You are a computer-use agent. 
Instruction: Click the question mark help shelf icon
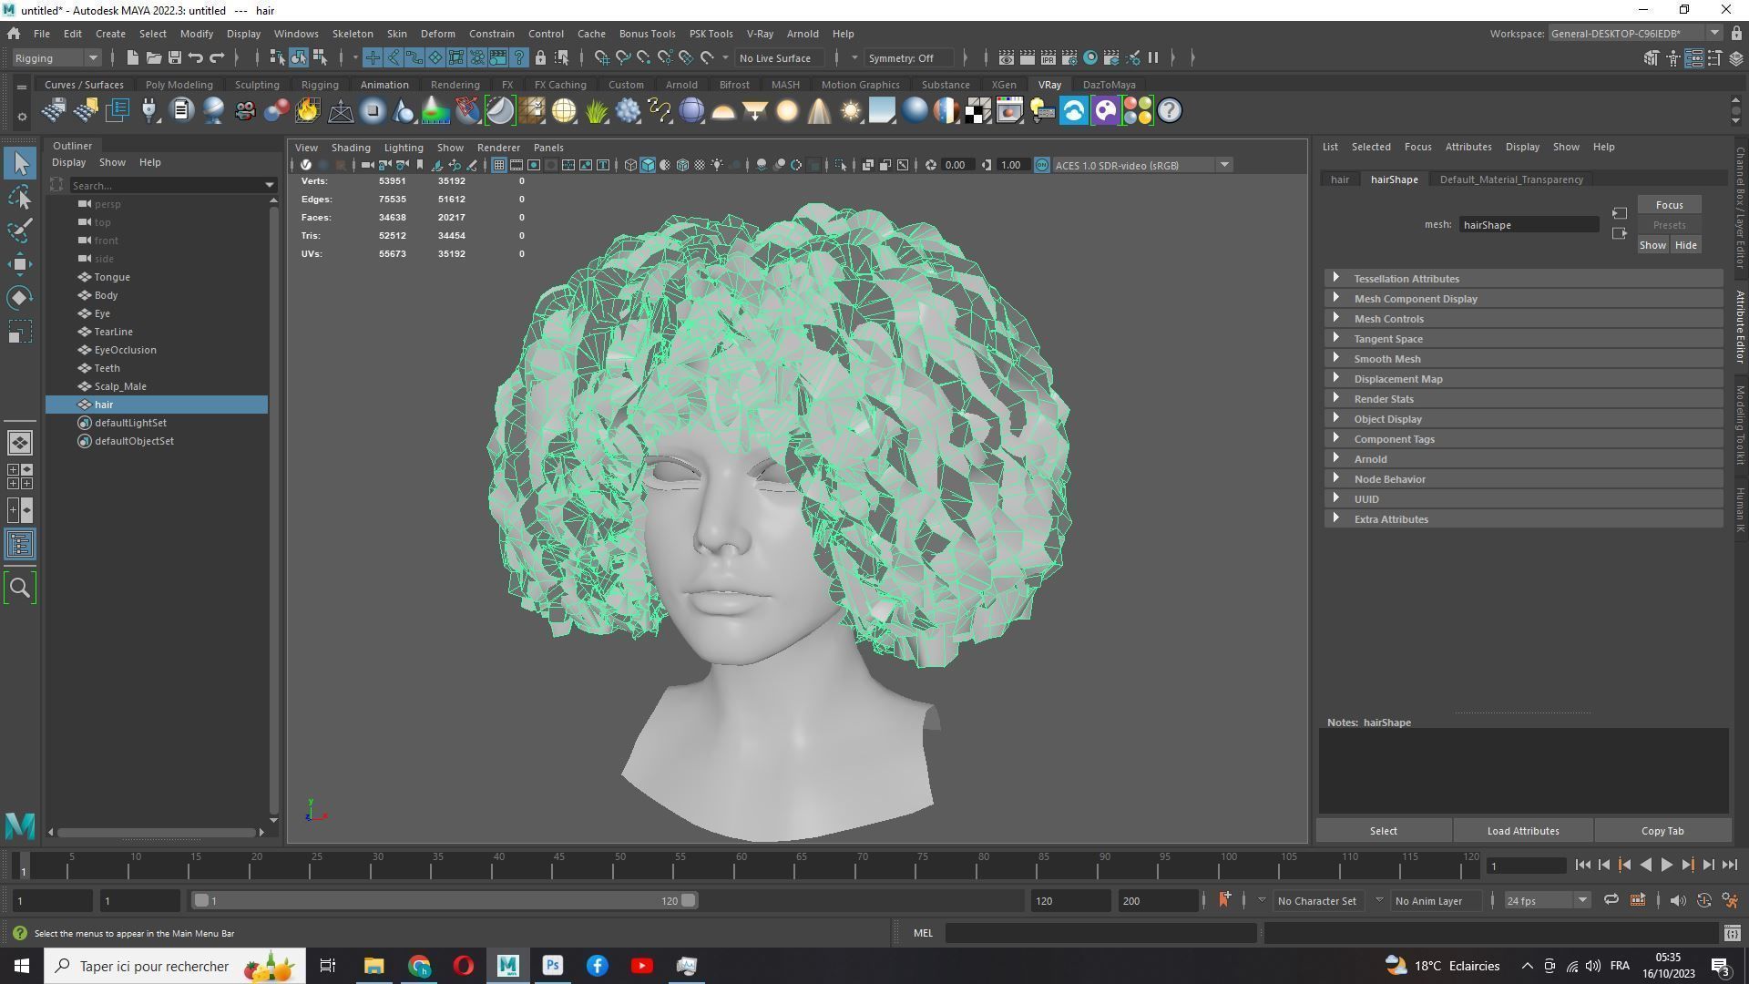(1170, 111)
